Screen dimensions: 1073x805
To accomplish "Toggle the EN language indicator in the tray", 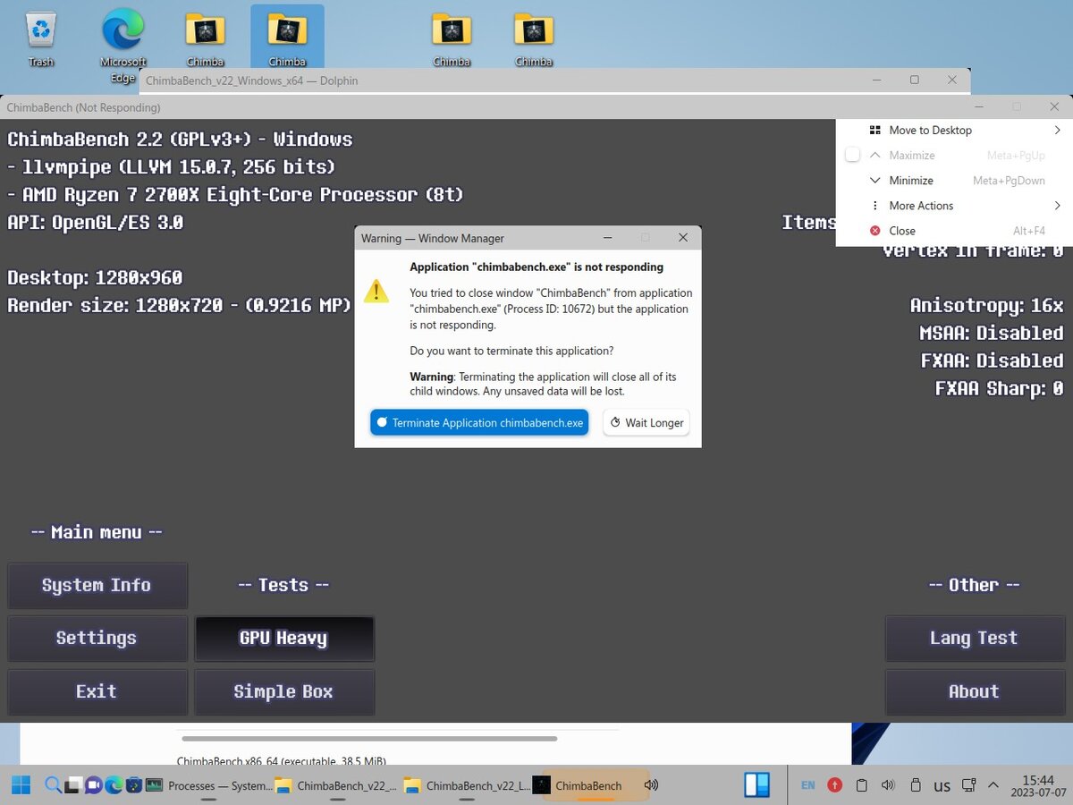I will point(807,784).
